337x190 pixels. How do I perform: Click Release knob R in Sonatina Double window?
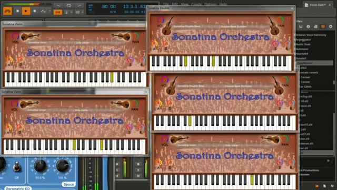tap(287, 44)
